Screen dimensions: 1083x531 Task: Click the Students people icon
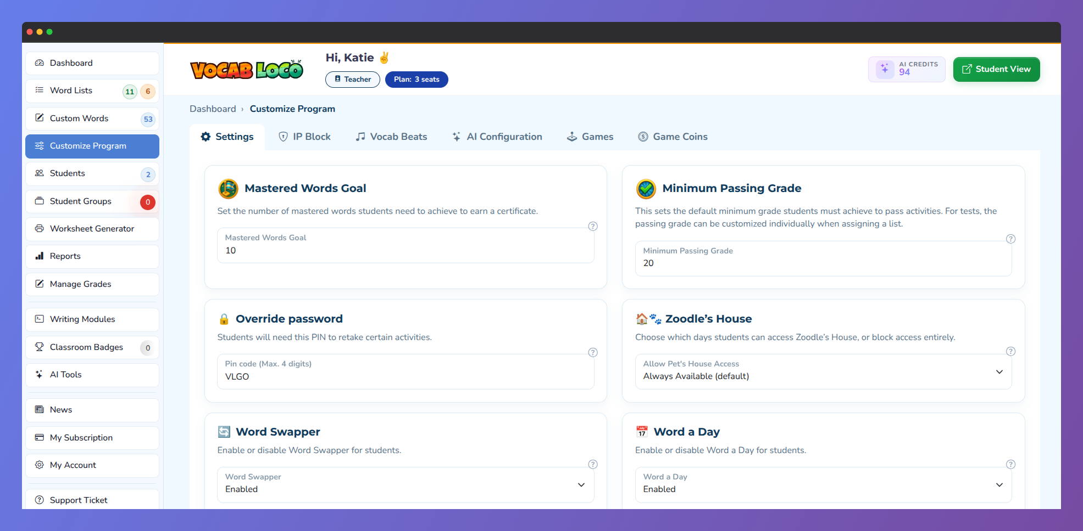click(x=40, y=173)
